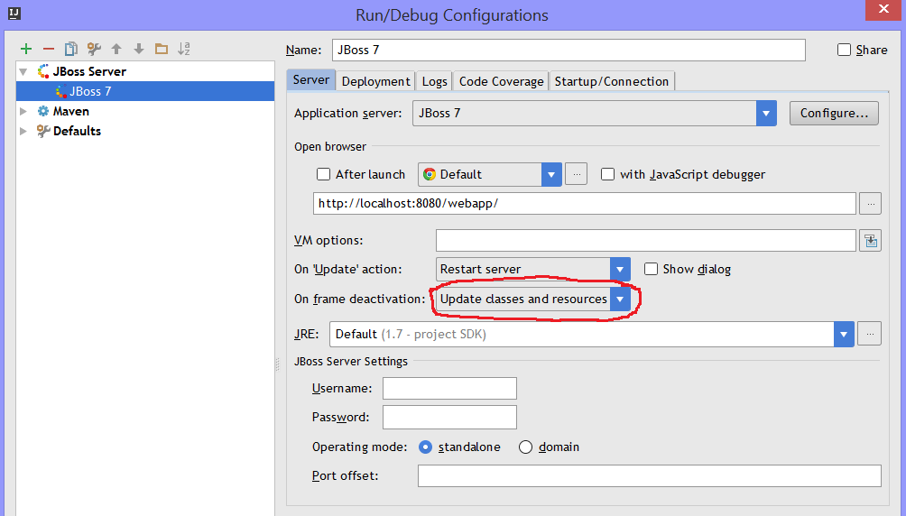Create new folder in configurations toolbar
The image size is (906, 516).
[x=162, y=49]
